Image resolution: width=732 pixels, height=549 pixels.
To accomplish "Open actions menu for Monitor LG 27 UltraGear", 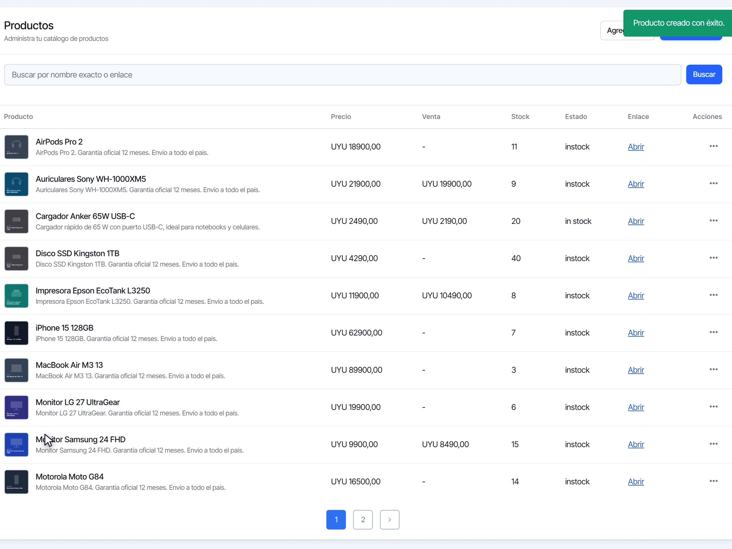I will pyautogui.click(x=713, y=407).
